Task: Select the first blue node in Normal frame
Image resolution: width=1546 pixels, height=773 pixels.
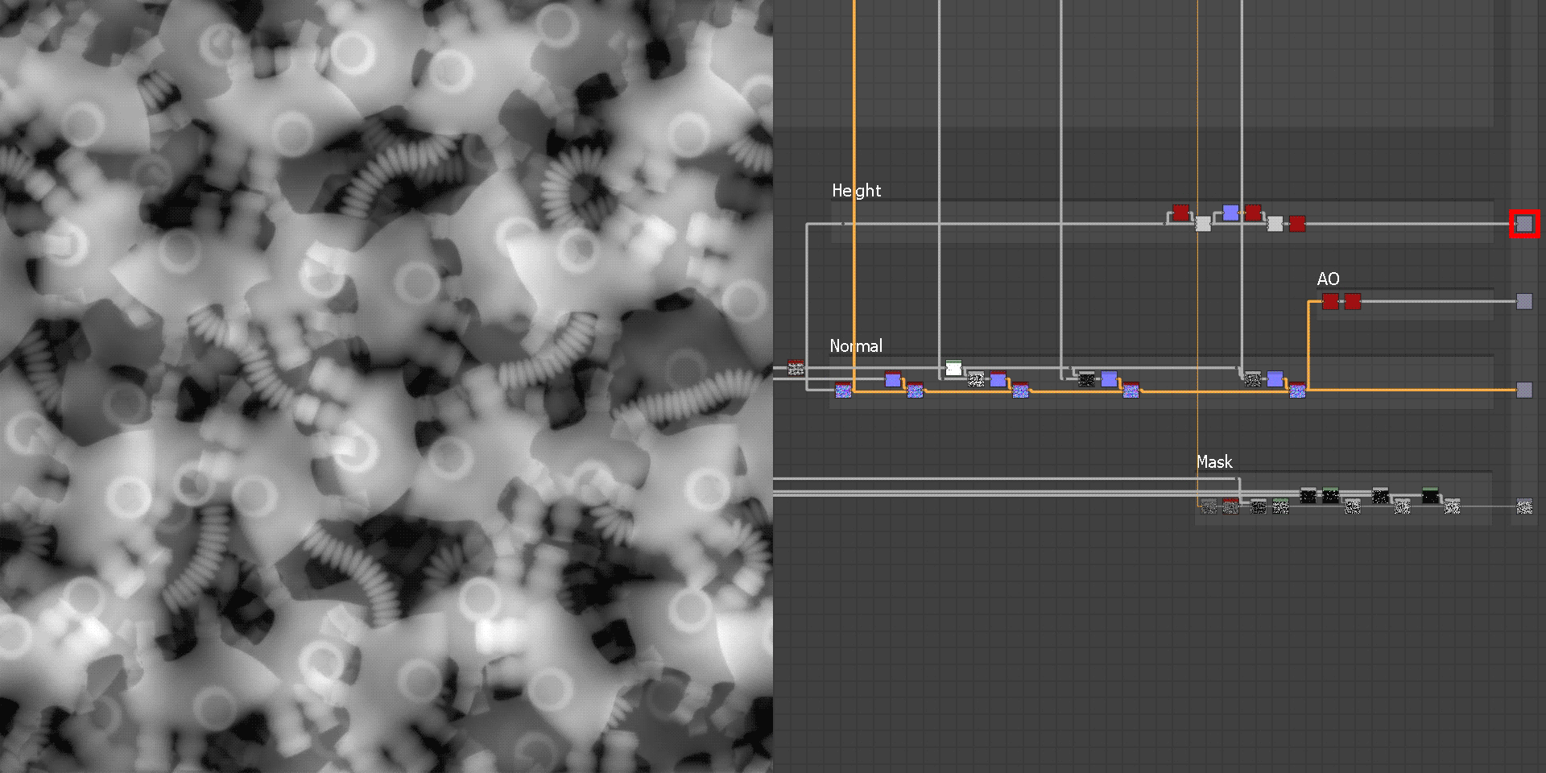Action: pyautogui.click(x=893, y=379)
